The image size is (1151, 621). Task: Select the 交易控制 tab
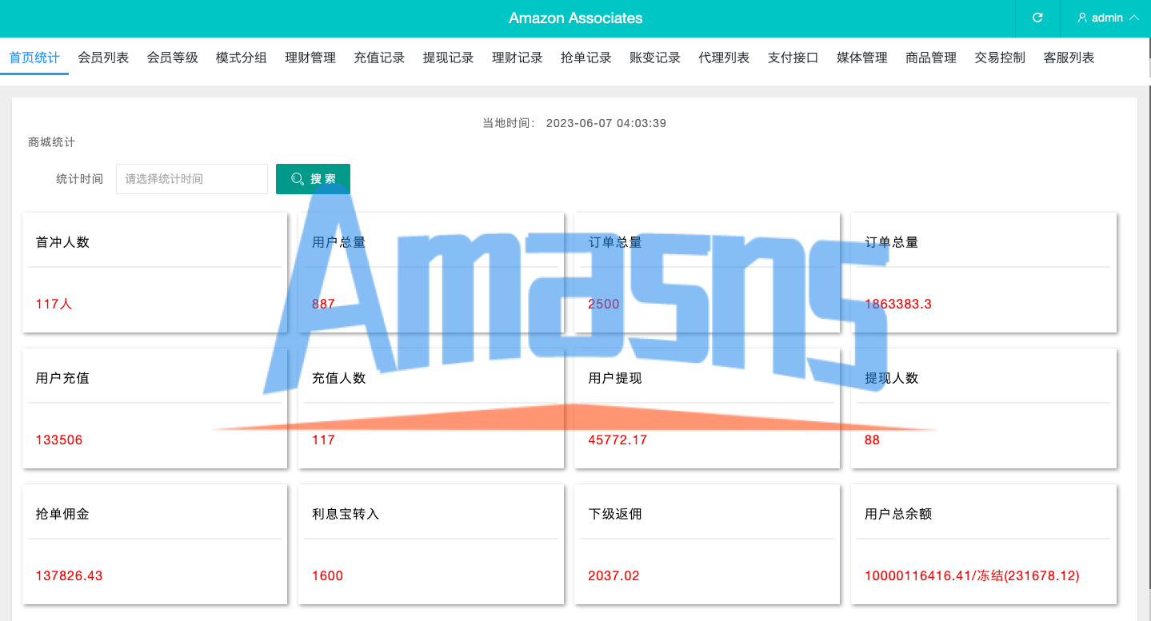tap(1000, 58)
